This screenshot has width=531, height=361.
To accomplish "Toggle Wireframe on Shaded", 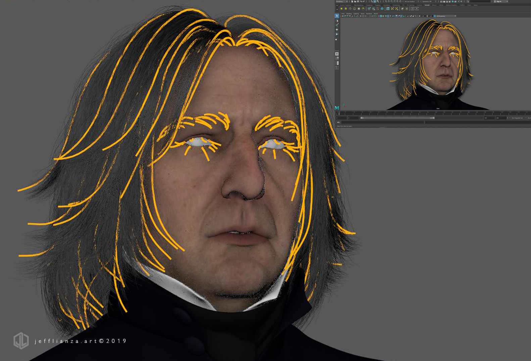I will point(386,16).
